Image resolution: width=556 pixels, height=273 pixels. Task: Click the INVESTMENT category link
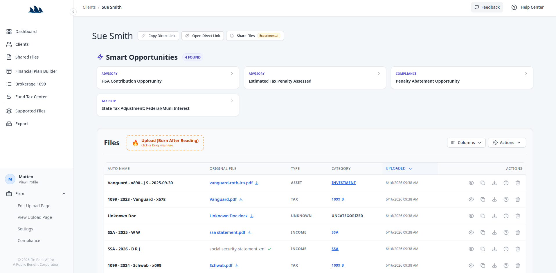pyautogui.click(x=343, y=183)
